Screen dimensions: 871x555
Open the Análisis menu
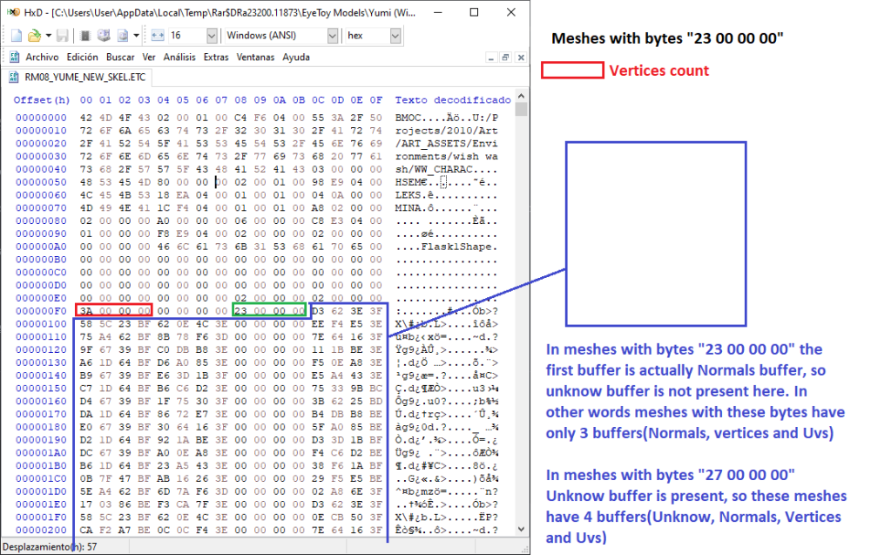coord(177,56)
